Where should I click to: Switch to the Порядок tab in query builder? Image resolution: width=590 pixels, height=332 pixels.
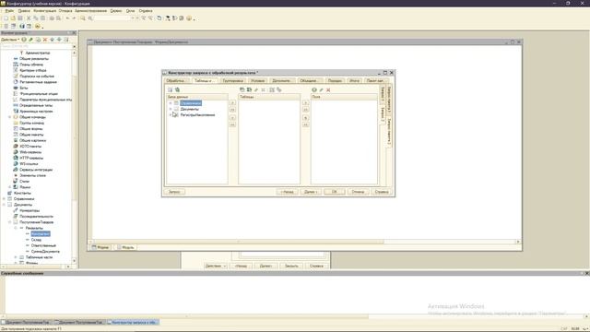pyautogui.click(x=335, y=80)
